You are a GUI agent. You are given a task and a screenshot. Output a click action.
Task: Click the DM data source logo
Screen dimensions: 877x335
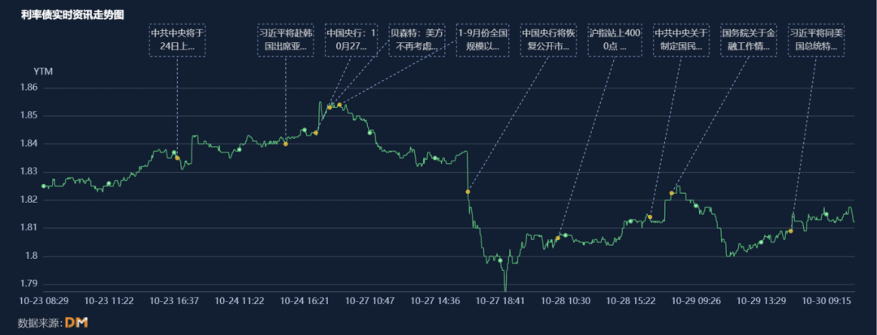(x=76, y=323)
